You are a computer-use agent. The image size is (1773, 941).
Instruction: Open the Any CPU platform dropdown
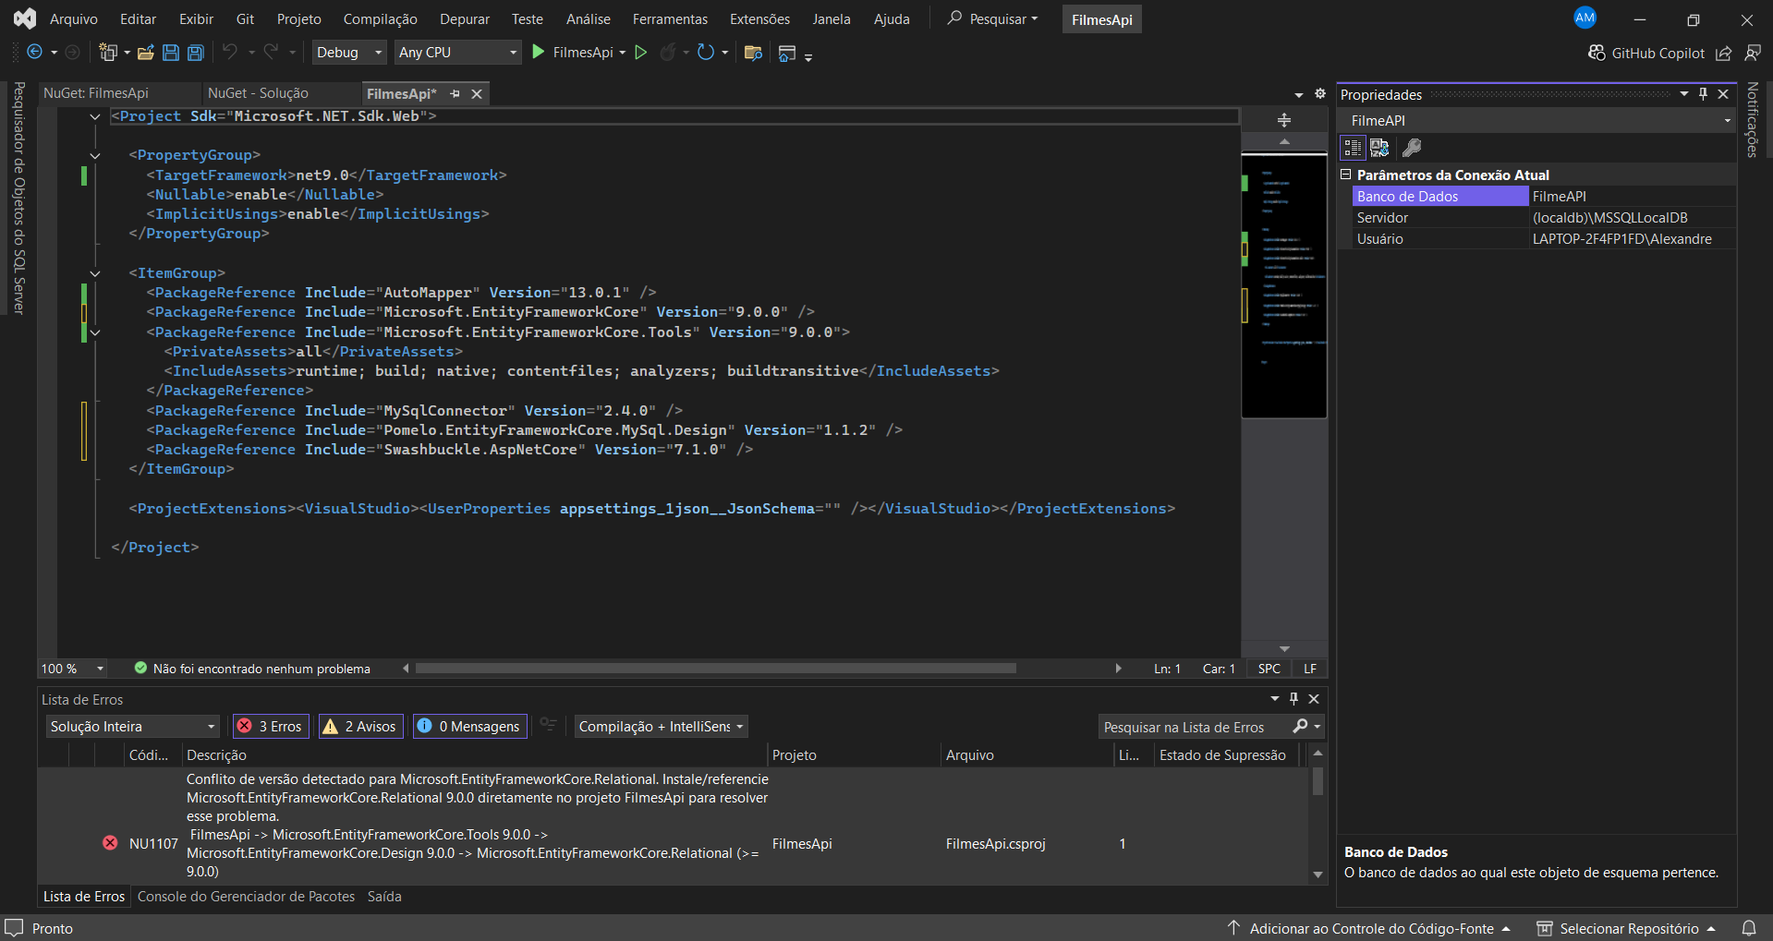tap(458, 53)
